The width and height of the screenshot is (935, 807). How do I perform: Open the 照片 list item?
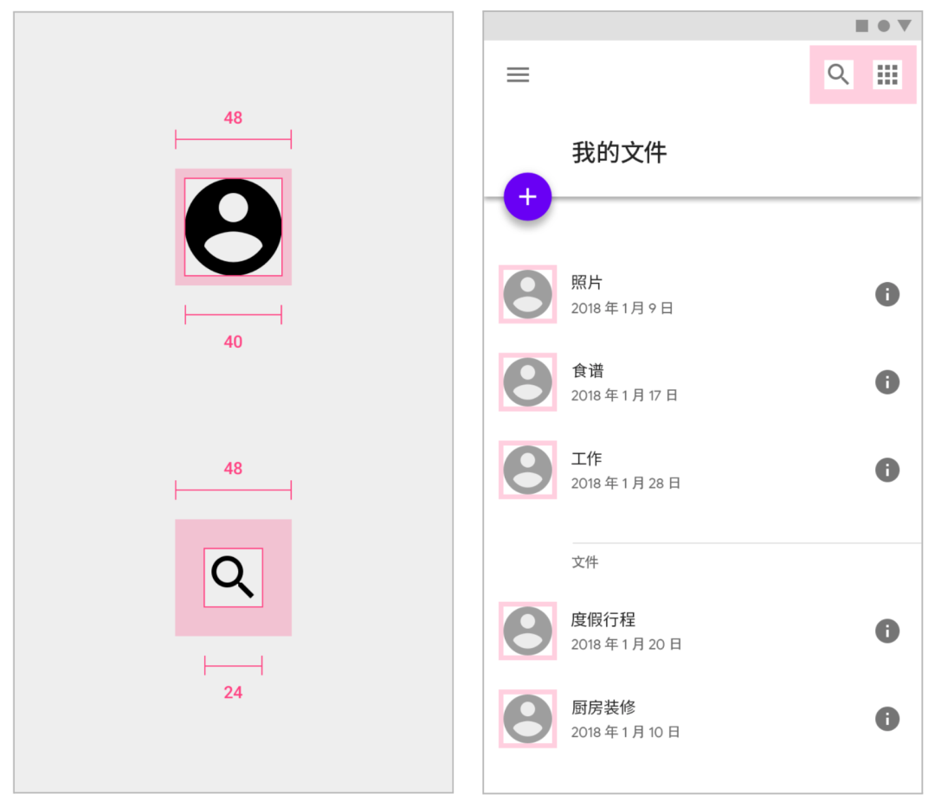[702, 294]
